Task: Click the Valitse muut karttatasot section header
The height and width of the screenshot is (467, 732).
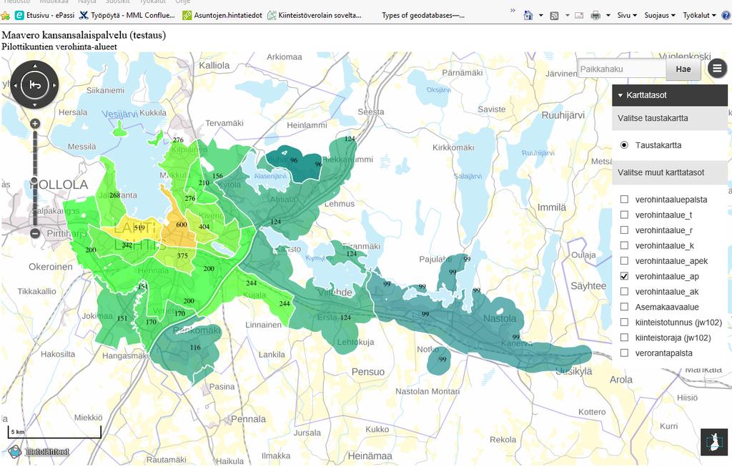Action: tap(669, 172)
